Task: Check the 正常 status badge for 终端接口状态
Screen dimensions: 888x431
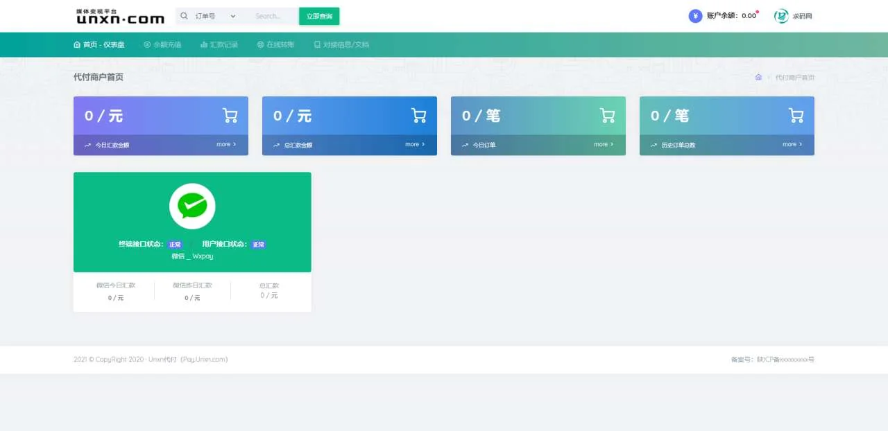Action: 175,244
